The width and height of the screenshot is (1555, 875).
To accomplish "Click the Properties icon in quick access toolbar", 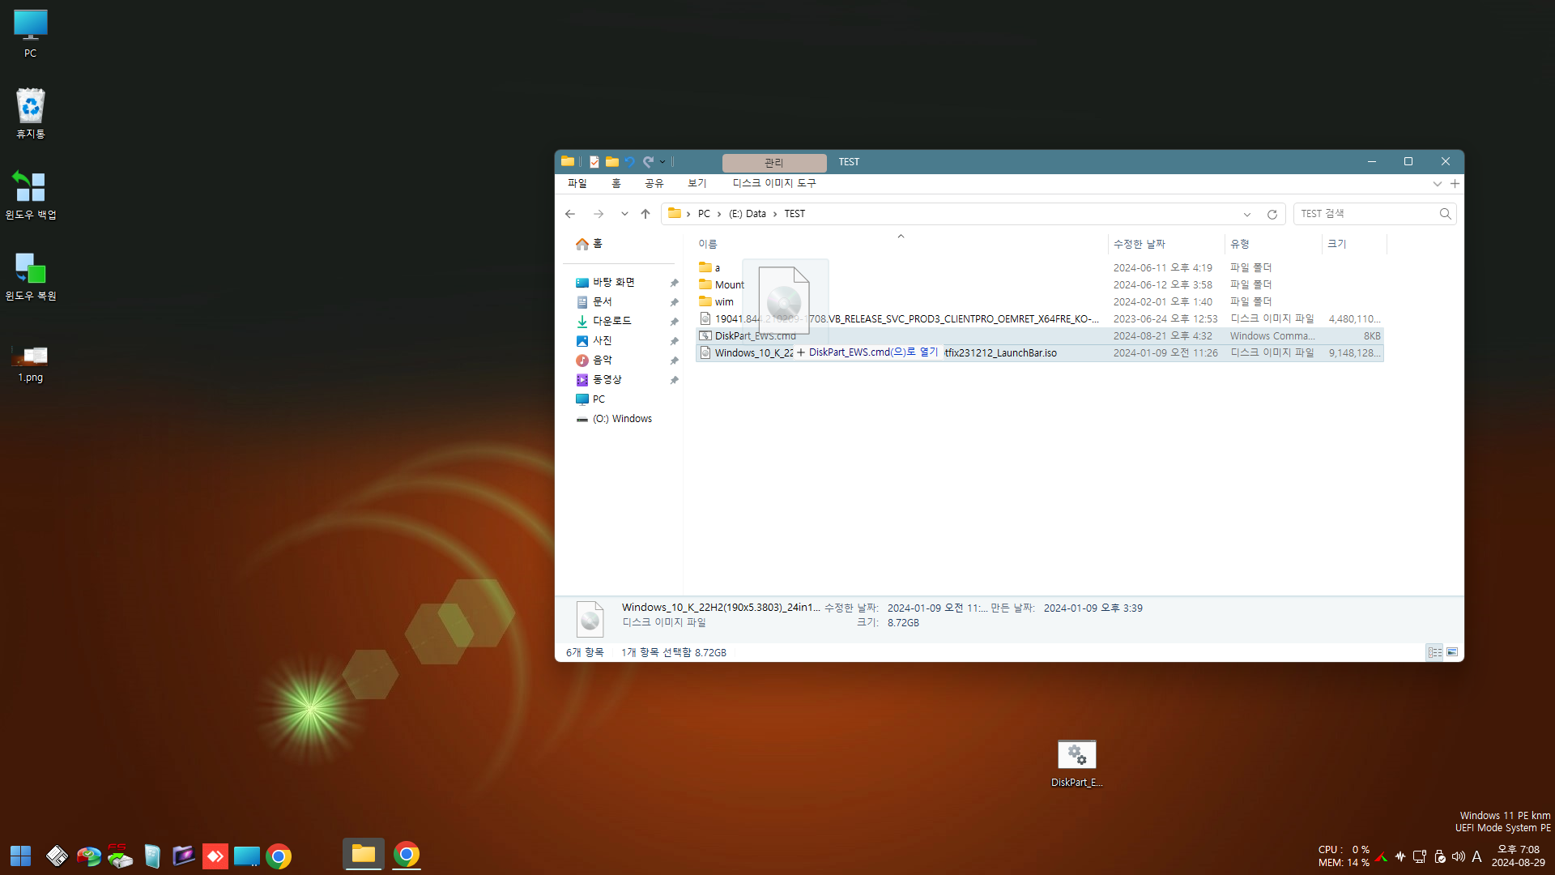I will tap(594, 162).
